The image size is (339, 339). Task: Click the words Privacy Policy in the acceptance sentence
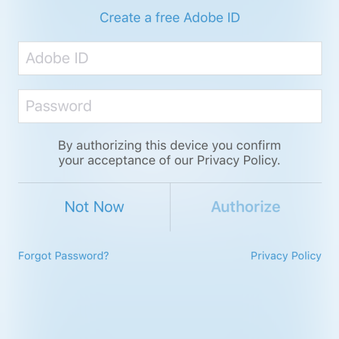click(237, 160)
